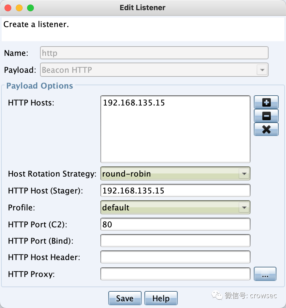
Task: Expand the Profile dropdown arrow
Action: [244, 207]
